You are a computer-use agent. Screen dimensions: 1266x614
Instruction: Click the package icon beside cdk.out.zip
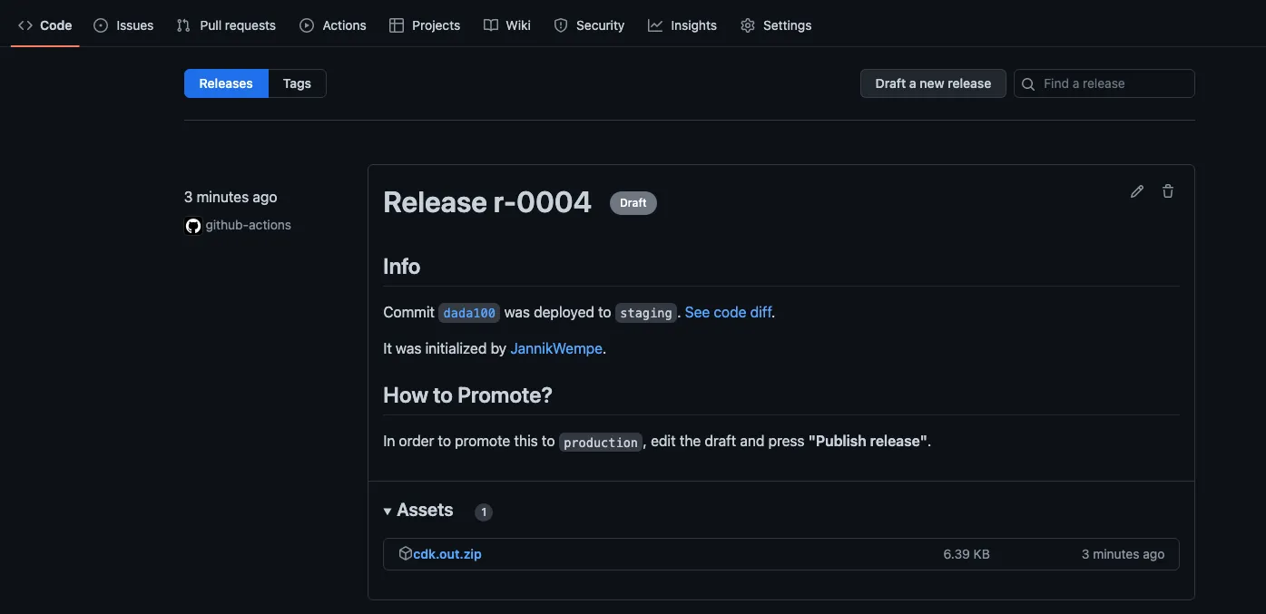click(x=405, y=553)
